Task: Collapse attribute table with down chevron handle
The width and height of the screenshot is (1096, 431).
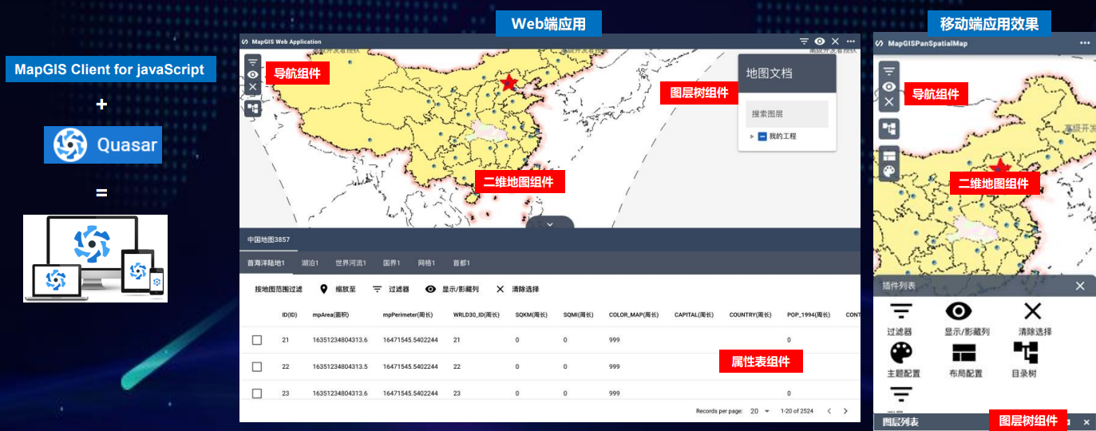Action: 550,224
